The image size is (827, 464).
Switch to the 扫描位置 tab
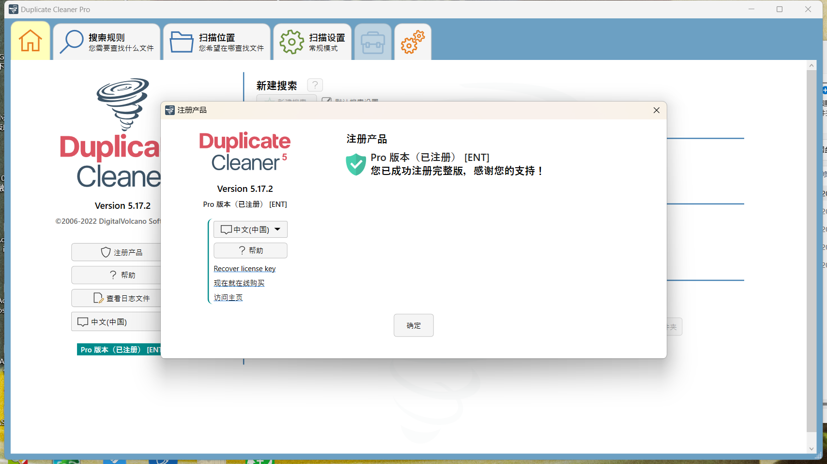point(217,42)
